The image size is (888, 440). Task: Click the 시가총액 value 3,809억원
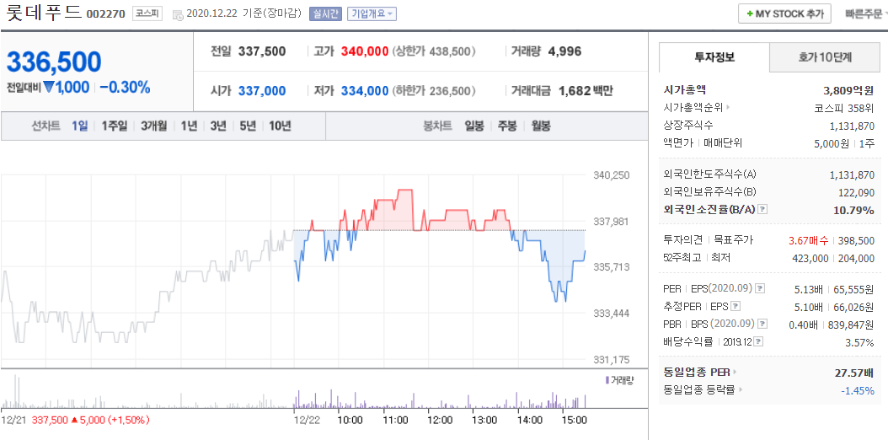pos(848,90)
